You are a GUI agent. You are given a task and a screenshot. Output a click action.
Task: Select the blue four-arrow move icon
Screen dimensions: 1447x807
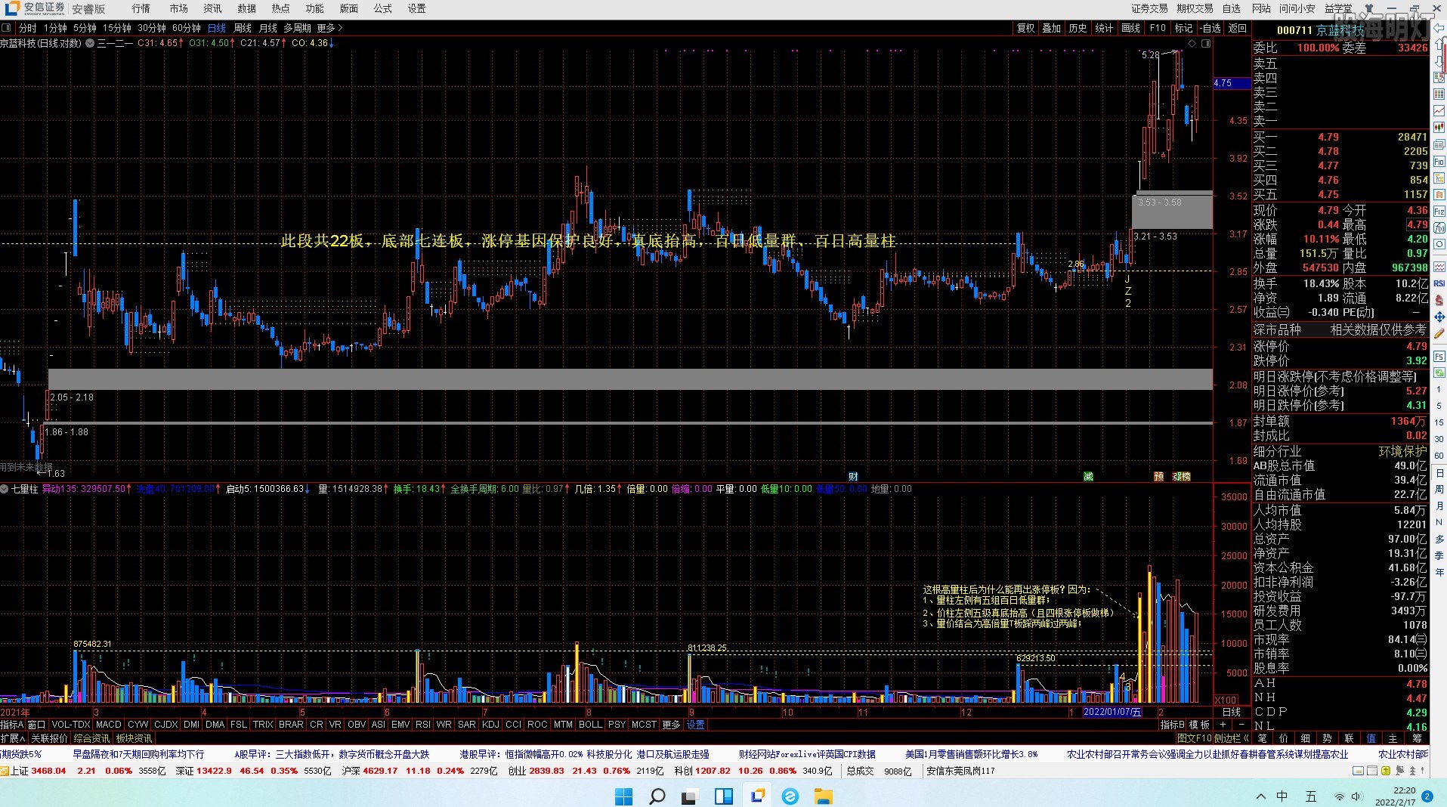(1439, 317)
